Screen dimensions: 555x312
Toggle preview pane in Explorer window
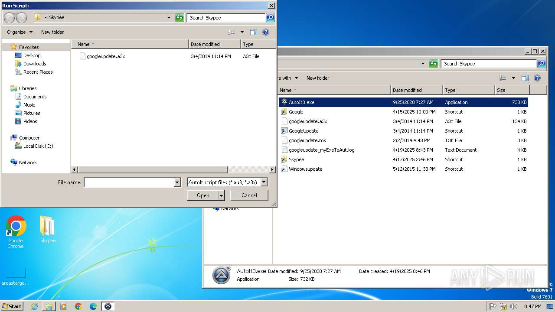pos(525,78)
